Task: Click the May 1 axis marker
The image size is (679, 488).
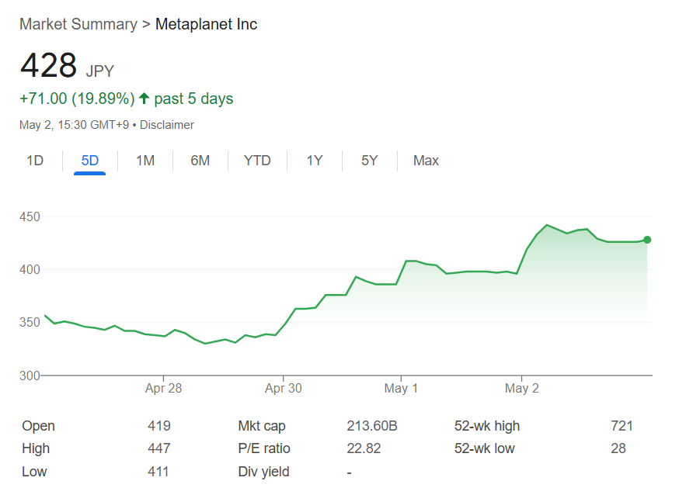Action: (x=401, y=388)
